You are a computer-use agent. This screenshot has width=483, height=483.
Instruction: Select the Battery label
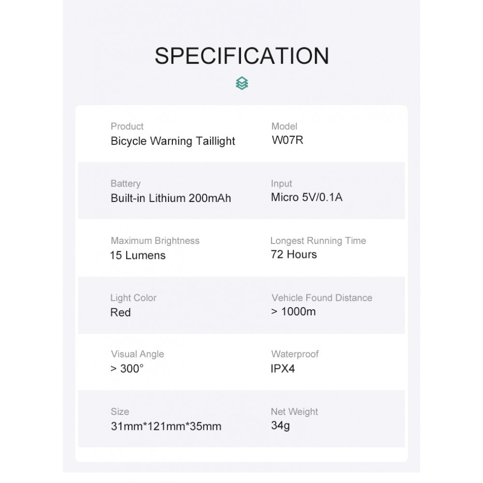point(126,184)
